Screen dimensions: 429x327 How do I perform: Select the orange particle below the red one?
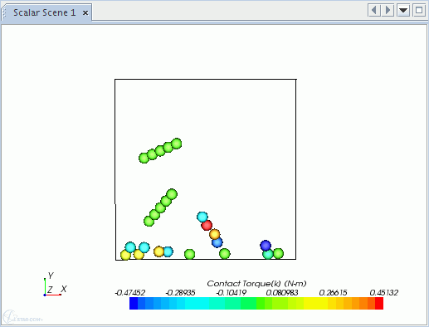click(x=215, y=234)
